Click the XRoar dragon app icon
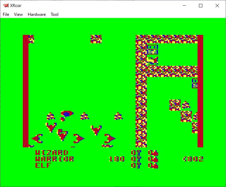 pos(6,5)
